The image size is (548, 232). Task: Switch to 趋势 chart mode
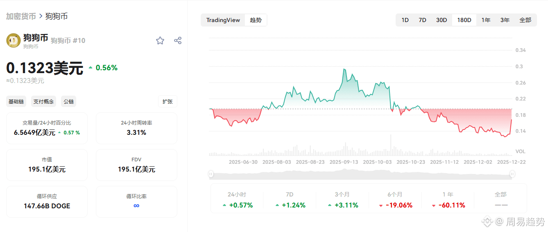point(256,20)
